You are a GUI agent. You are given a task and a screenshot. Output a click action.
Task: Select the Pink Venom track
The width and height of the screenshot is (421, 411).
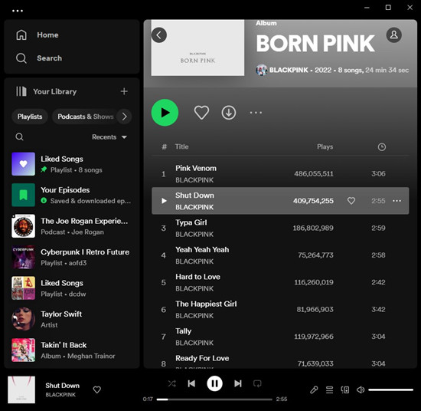pyautogui.click(x=280, y=174)
